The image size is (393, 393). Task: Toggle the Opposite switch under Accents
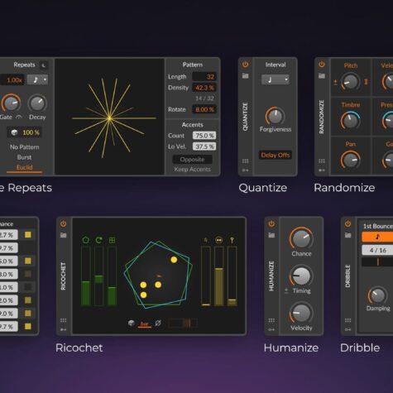tap(192, 160)
